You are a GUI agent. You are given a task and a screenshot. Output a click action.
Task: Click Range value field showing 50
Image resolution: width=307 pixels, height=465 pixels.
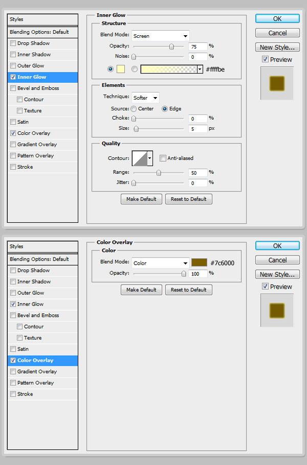tap(198, 173)
